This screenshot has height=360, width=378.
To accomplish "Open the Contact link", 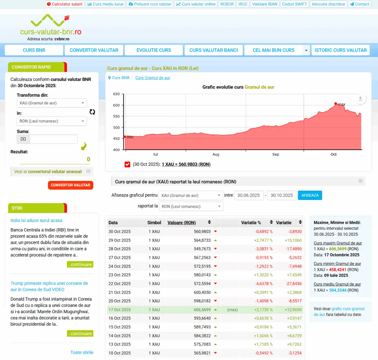I will coord(359,4).
